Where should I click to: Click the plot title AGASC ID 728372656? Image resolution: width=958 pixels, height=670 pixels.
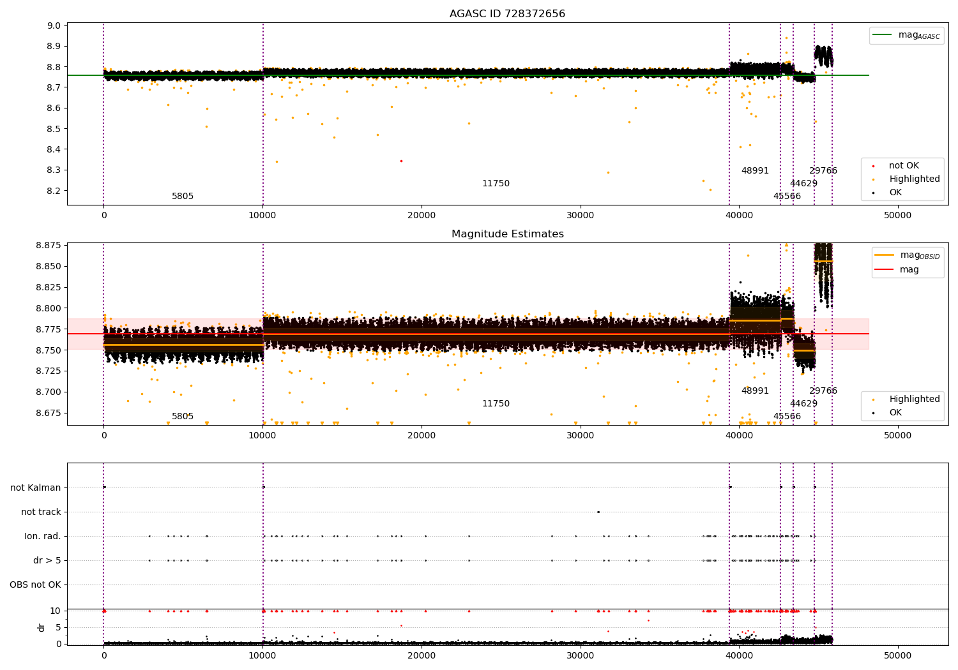(x=507, y=14)
